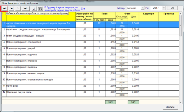This screenshot has height=112, width=184.
Task: Click the volume cell of the highlighted row 1
Action: point(85,25)
